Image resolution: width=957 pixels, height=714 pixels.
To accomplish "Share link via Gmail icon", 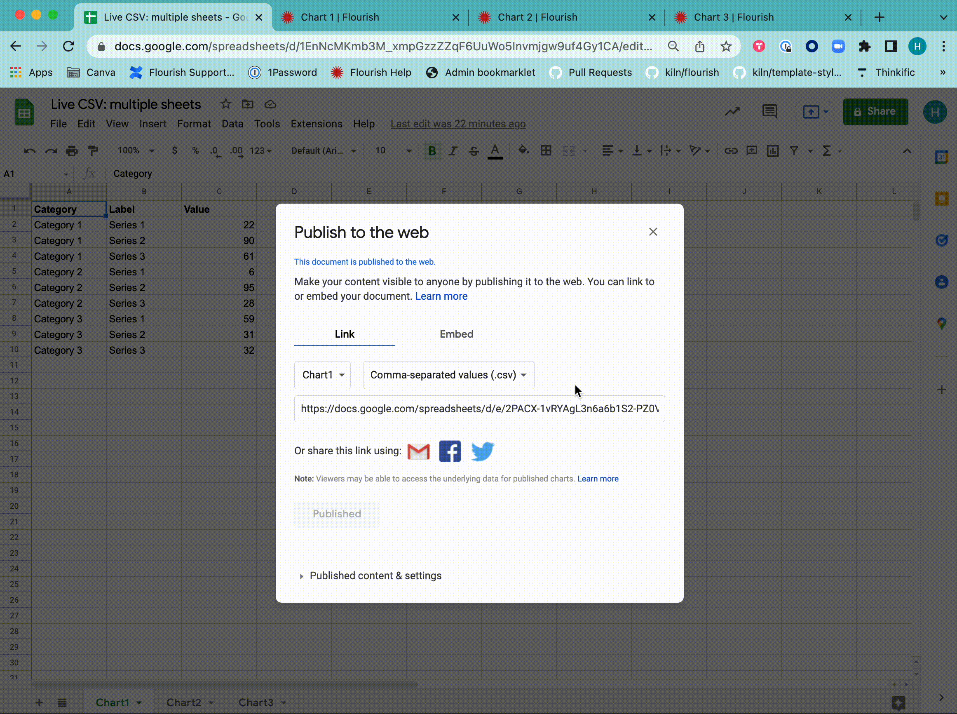I will click(x=418, y=451).
